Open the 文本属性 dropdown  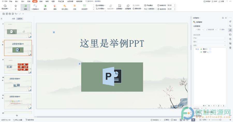pyautogui.click(x=100, y=9)
